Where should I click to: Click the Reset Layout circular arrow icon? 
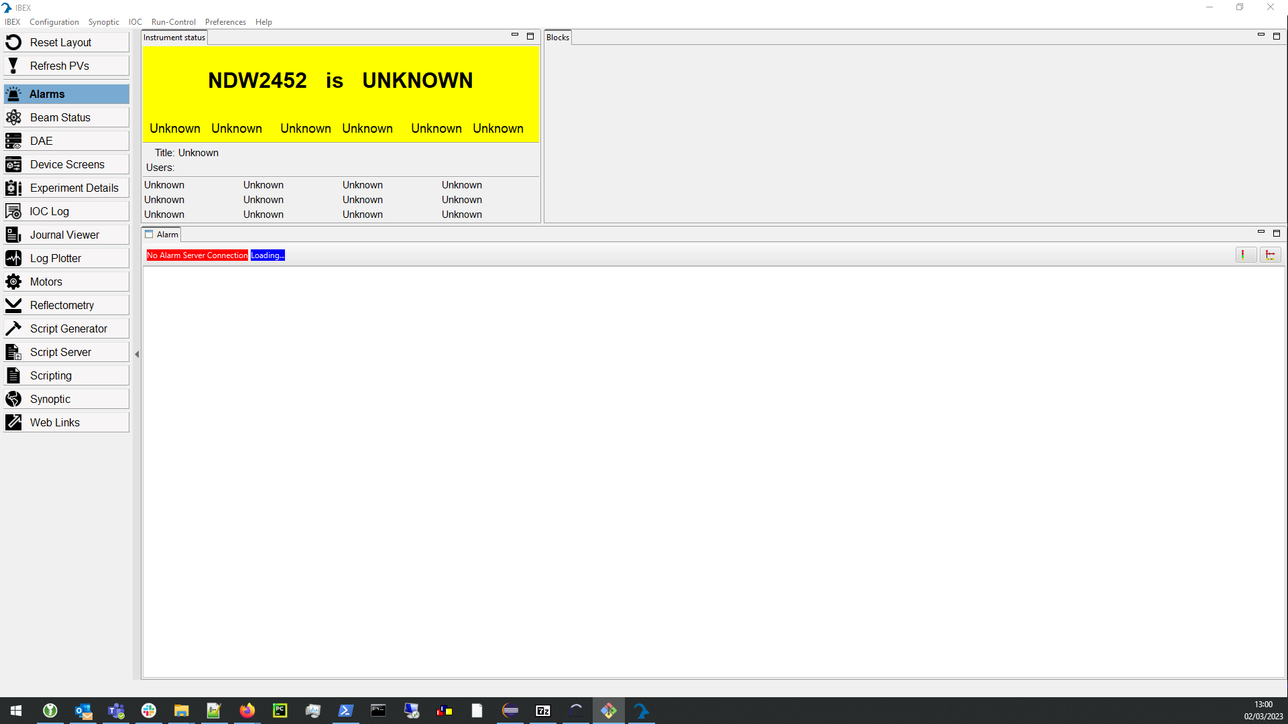tap(13, 42)
